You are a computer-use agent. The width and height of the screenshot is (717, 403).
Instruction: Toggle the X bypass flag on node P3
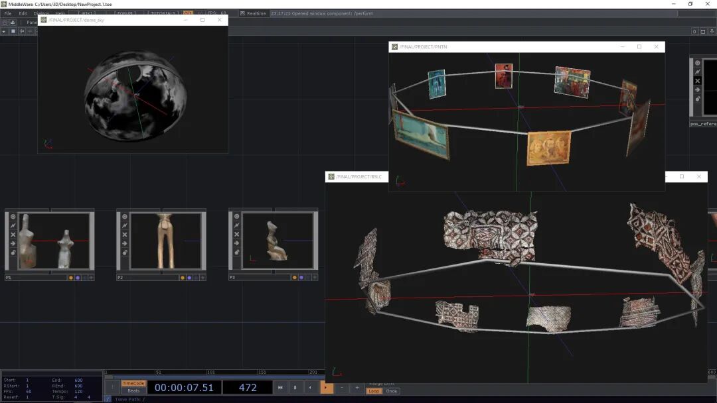(x=236, y=235)
